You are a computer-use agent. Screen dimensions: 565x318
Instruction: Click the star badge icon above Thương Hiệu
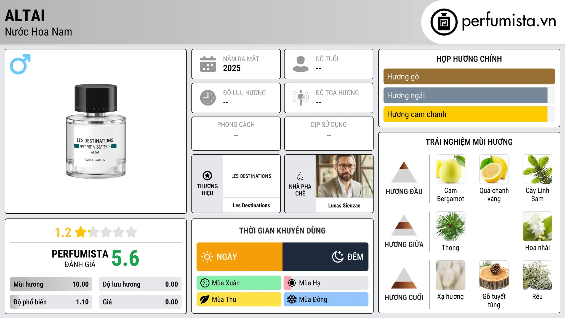tap(207, 176)
